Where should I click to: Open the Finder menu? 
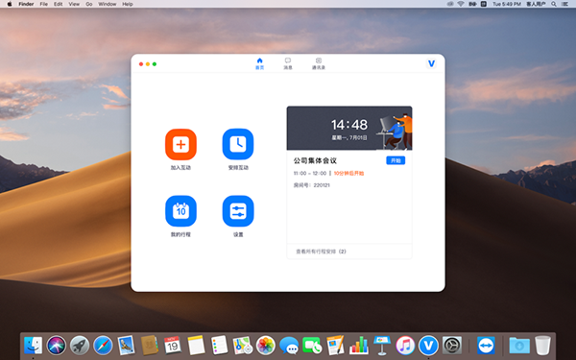26,4
